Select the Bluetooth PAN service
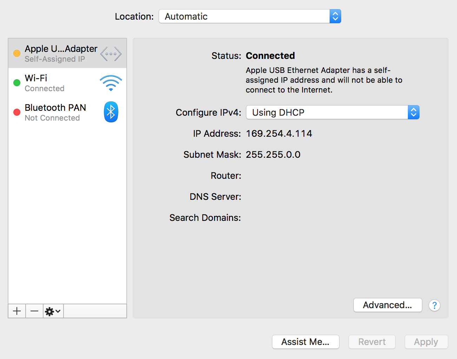 [x=67, y=112]
